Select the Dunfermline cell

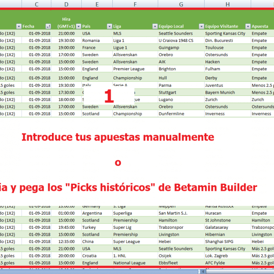pyautogui.click(x=181, y=114)
